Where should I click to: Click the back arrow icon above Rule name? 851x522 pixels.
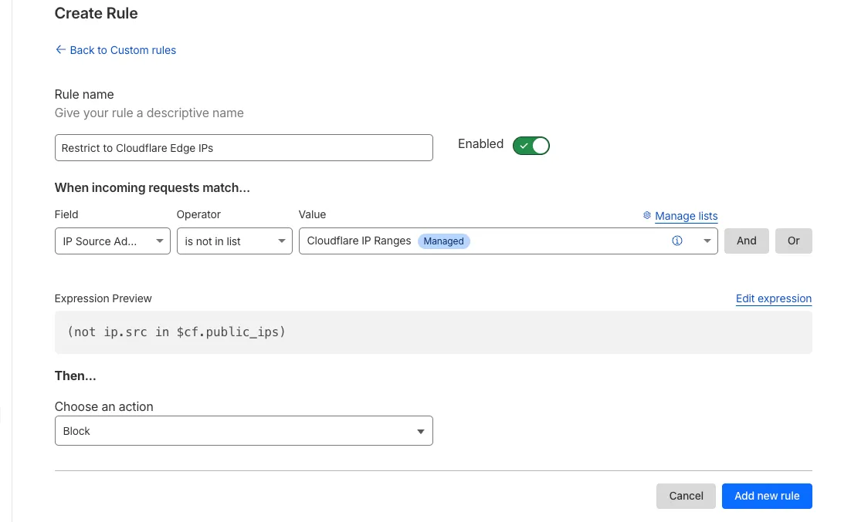[x=60, y=49]
